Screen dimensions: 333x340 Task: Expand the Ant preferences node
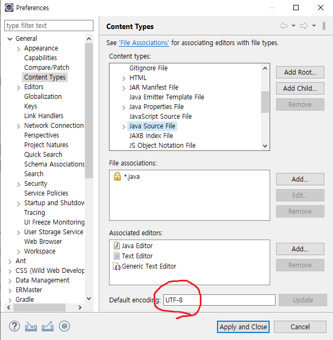[10, 262]
